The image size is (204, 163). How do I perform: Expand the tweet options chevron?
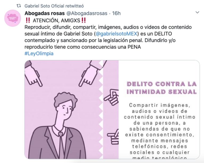[197, 13]
